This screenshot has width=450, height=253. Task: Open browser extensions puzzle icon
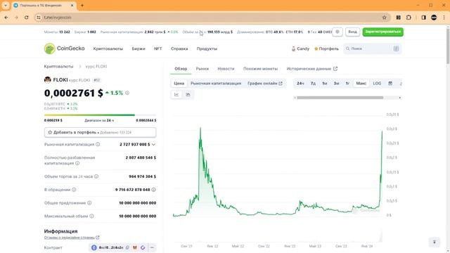[409, 18]
